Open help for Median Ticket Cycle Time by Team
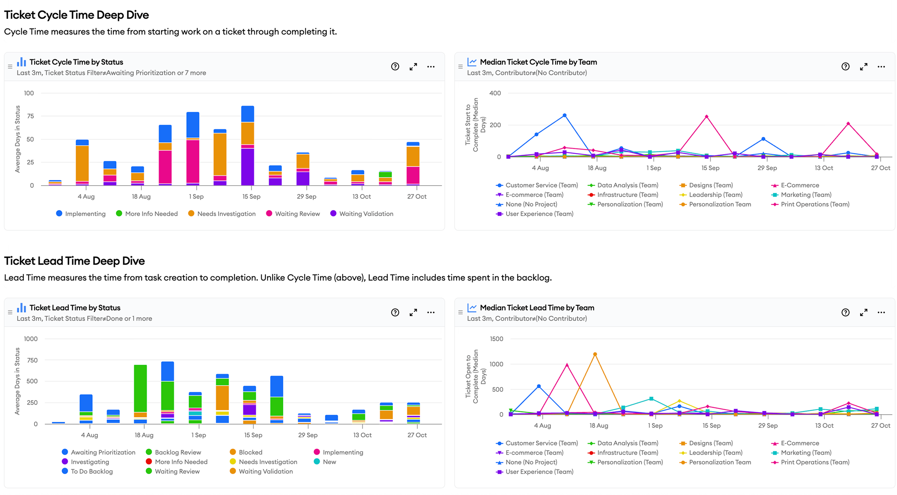 coord(845,66)
